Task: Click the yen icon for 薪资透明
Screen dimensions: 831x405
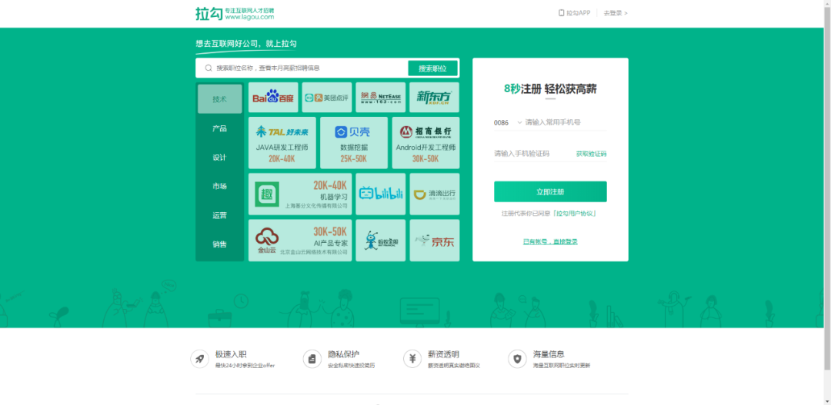Action: 412,359
